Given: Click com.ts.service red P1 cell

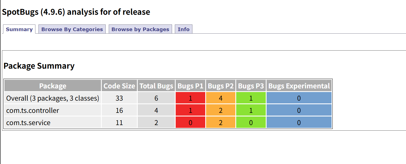Looking at the screenshot, I should (x=190, y=122).
